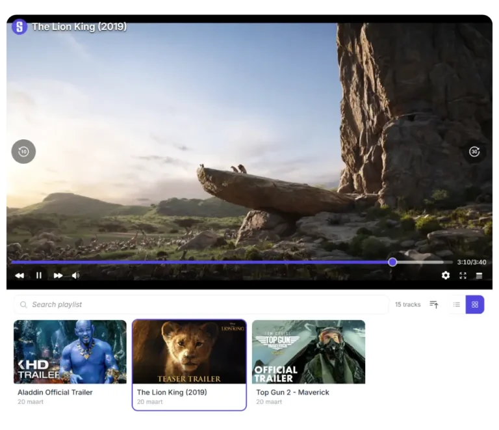499x430 pixels.
Task: Seek using the progress bar handle
Action: pyautogui.click(x=392, y=262)
